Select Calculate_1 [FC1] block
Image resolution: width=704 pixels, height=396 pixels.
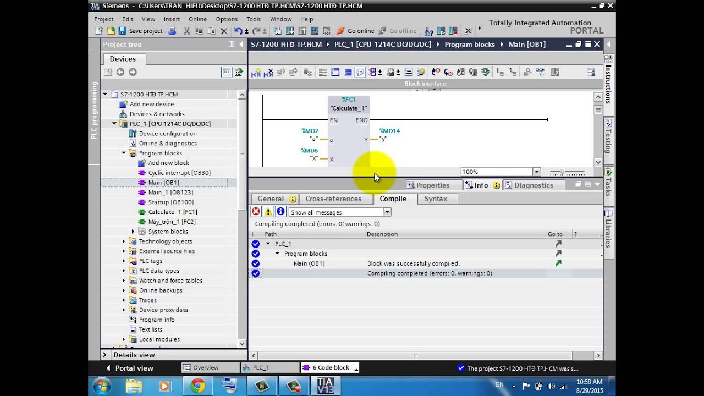[x=172, y=212]
